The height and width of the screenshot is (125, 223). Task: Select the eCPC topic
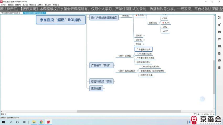coord(165,31)
